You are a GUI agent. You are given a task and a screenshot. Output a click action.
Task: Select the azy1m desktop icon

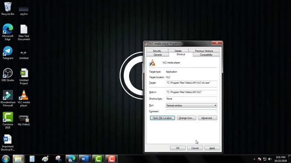point(24,11)
